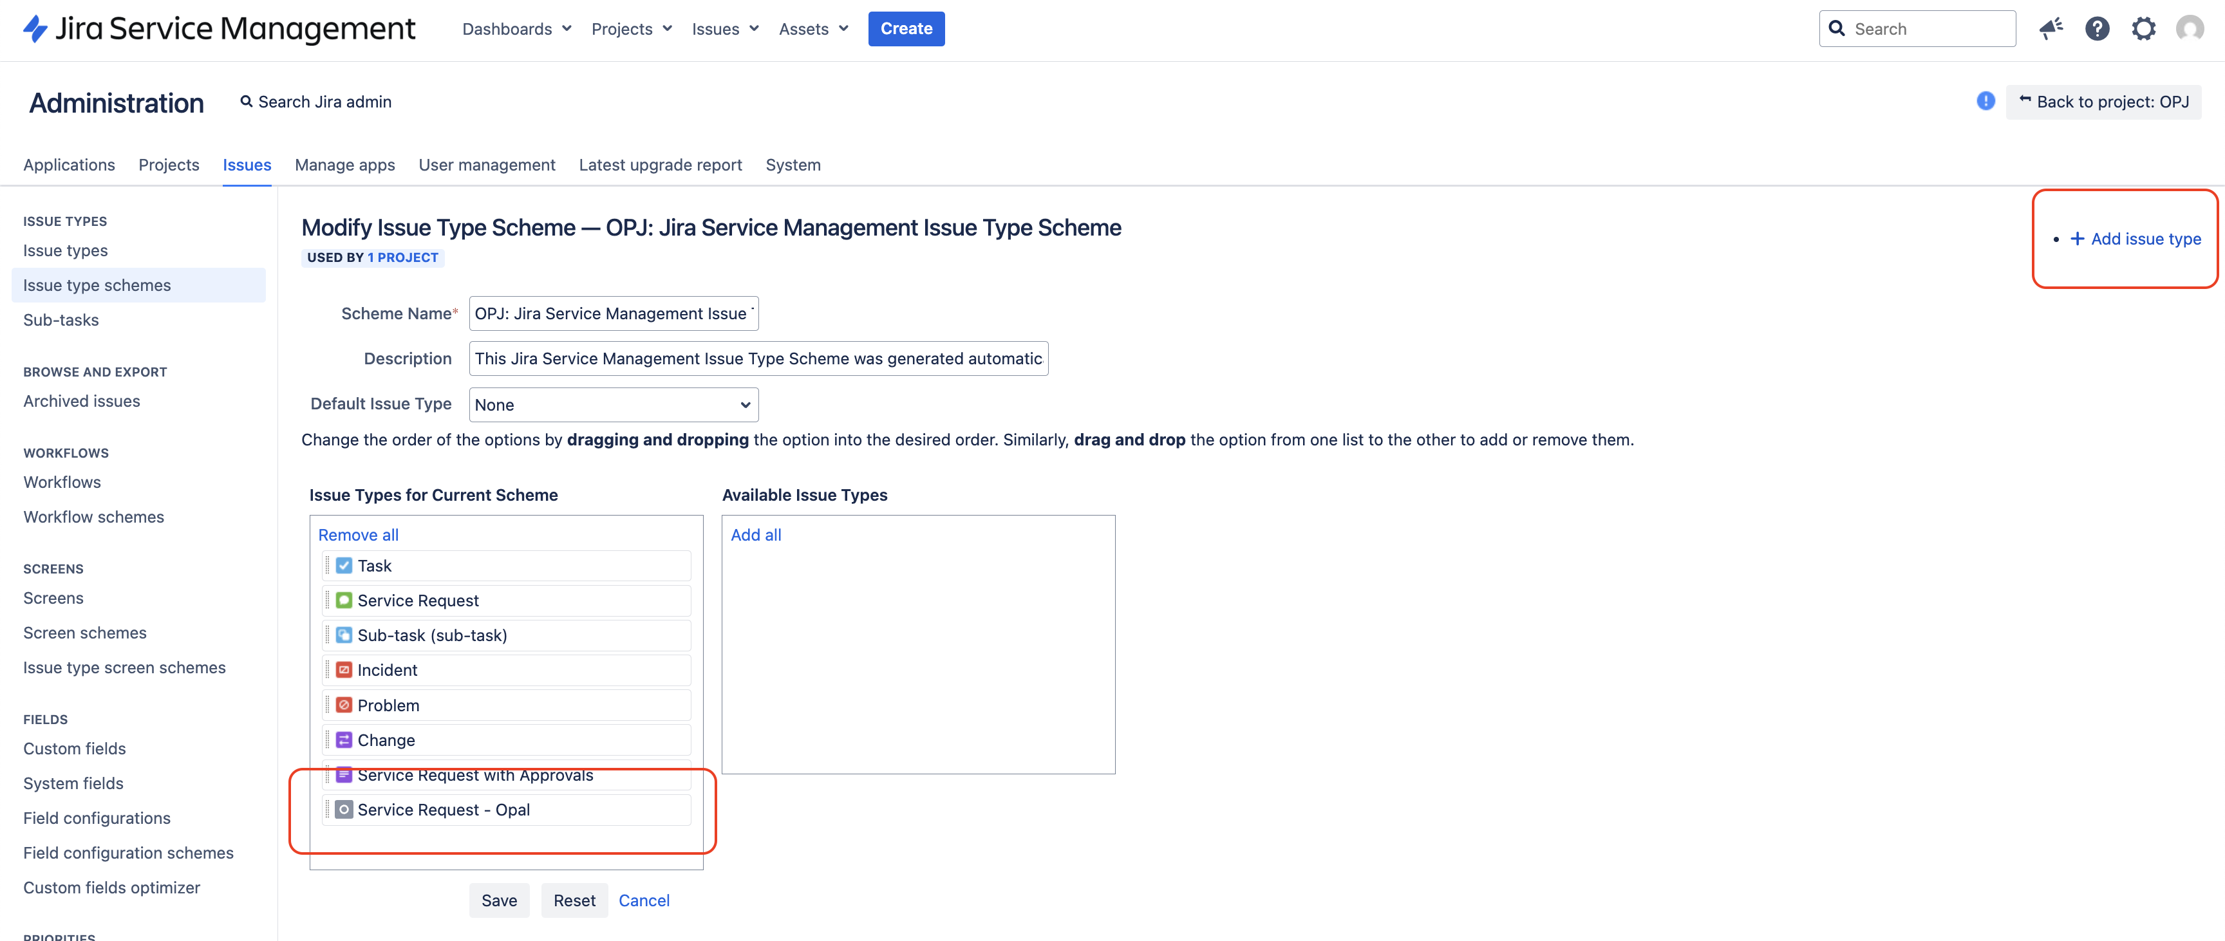The height and width of the screenshot is (941, 2225).
Task: Open the help question mark icon
Action: tap(2097, 28)
